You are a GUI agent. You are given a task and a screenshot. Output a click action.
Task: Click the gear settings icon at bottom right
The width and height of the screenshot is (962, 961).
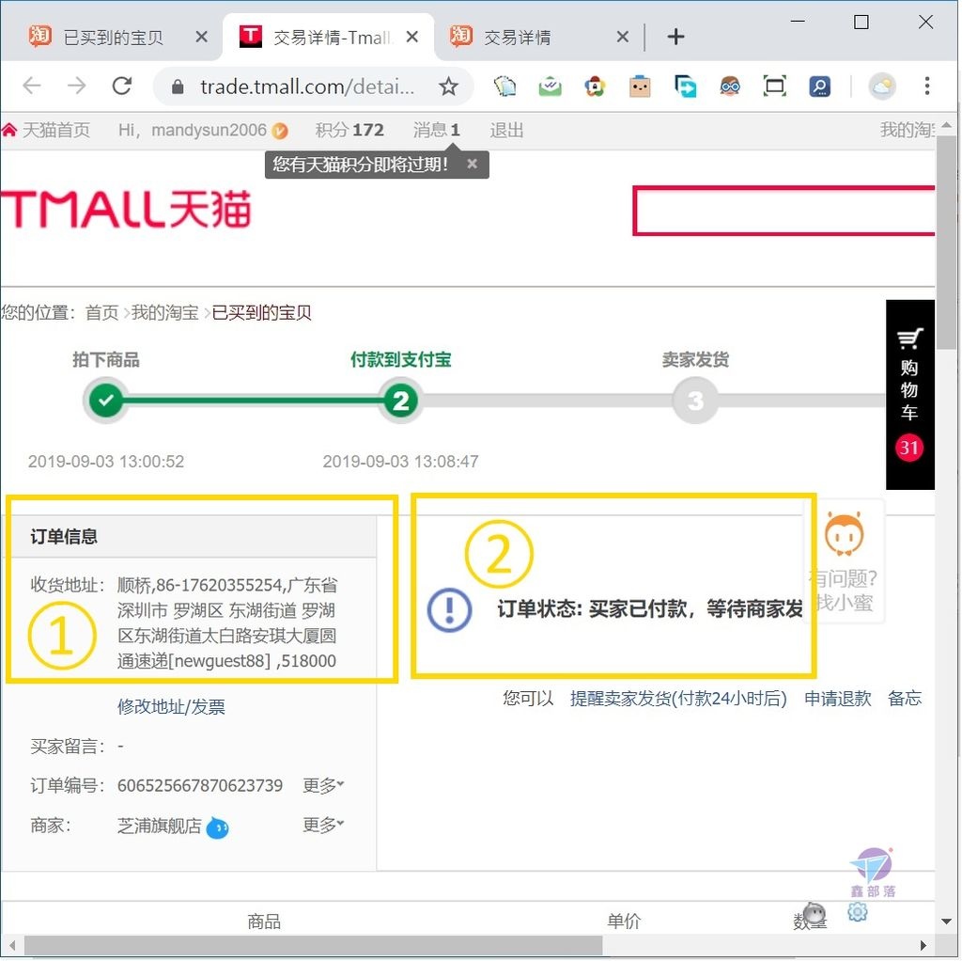pyautogui.click(x=857, y=912)
